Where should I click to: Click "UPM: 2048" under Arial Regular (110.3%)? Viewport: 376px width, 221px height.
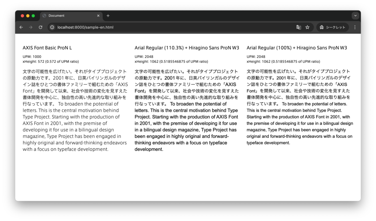click(144, 57)
